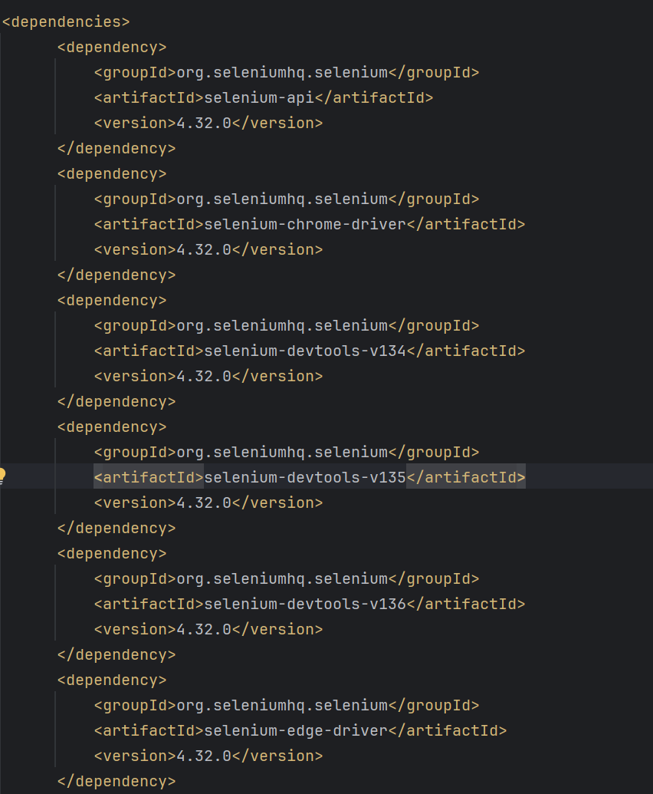Click version number below selenium-chrome-driver artifact

pyautogui.click(x=204, y=249)
